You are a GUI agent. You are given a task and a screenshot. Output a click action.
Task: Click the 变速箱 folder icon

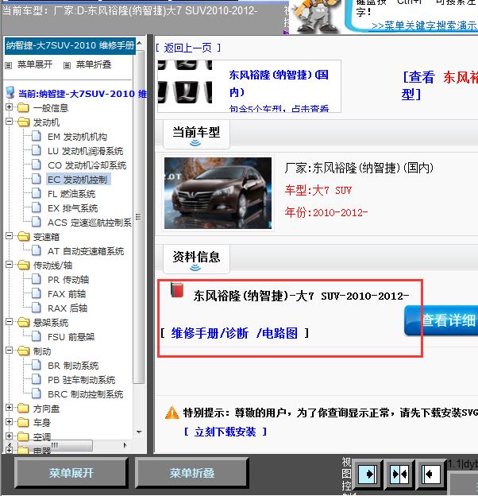(23, 236)
